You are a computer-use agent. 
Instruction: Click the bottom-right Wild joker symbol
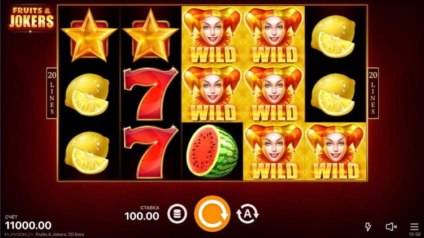(x=336, y=152)
